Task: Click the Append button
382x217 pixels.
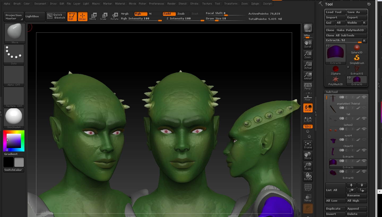Action: tap(357, 209)
